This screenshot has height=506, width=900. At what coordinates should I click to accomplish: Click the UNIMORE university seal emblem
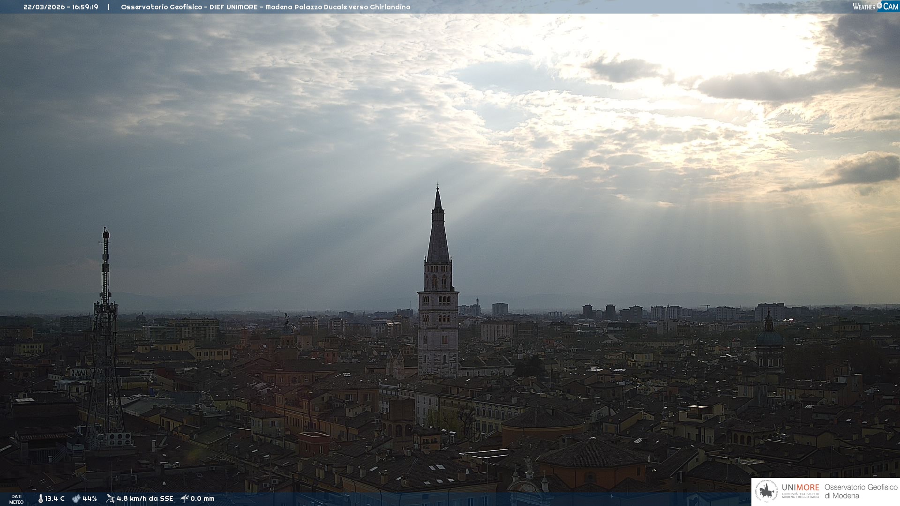tap(766, 491)
